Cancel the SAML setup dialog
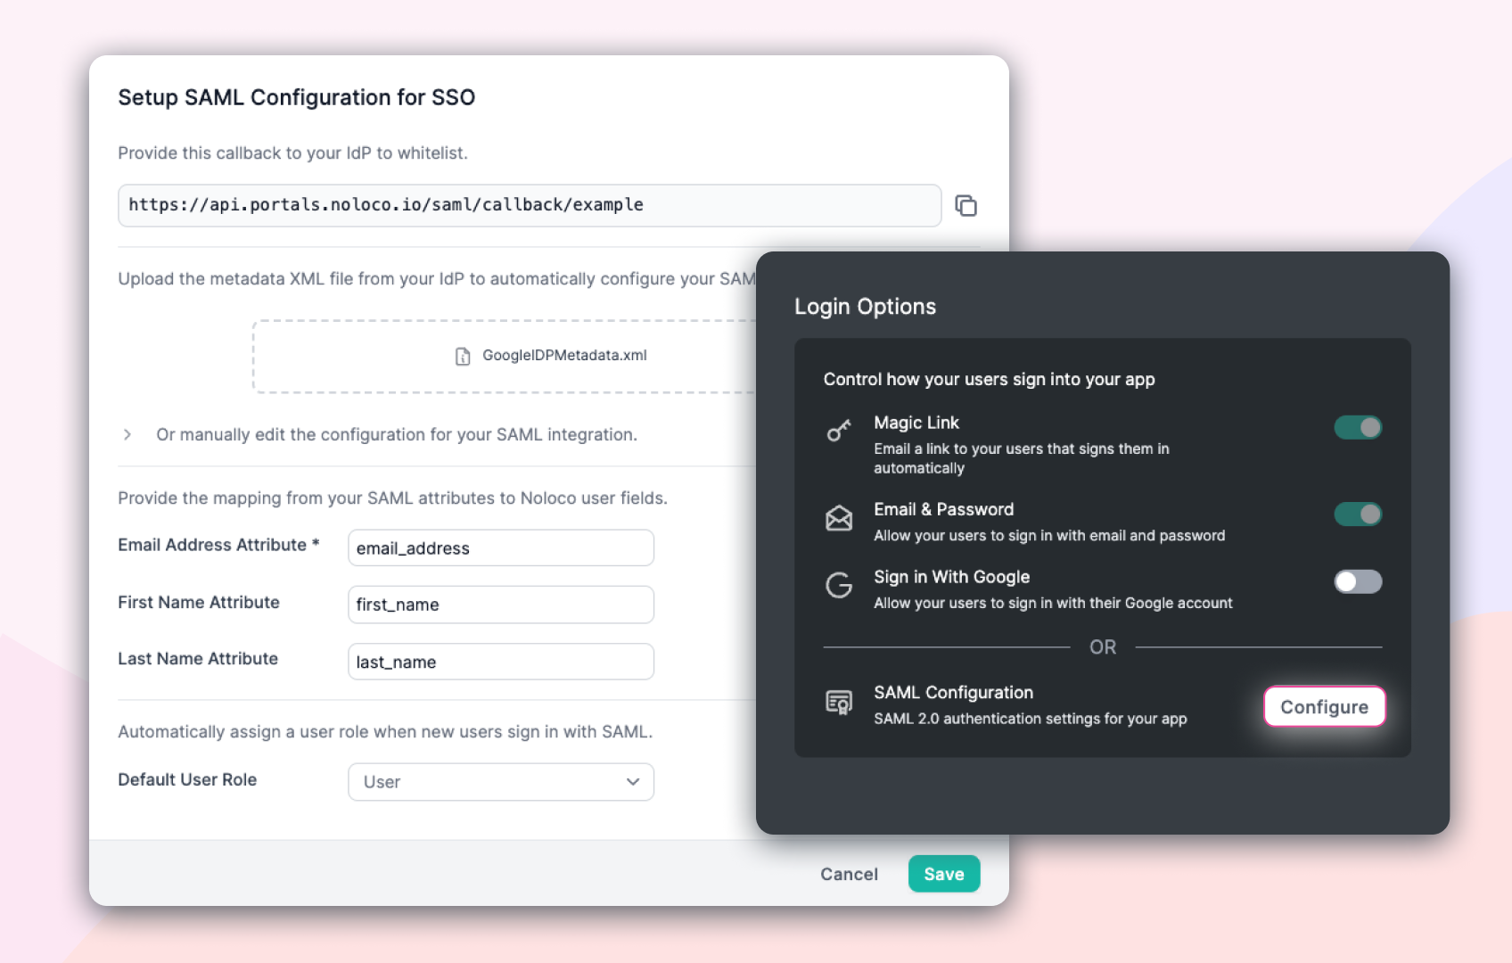Image resolution: width=1512 pixels, height=963 pixels. tap(849, 874)
